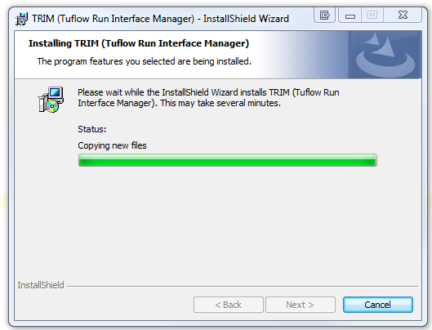Click the disabled Back button
This screenshot has width=432, height=330.
tap(229, 305)
